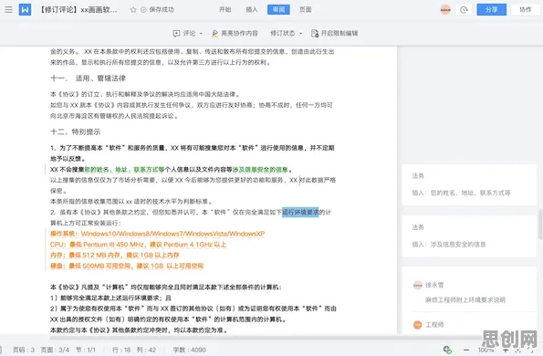Click the sync status icon with green check
543x356 pixels.
point(447,350)
